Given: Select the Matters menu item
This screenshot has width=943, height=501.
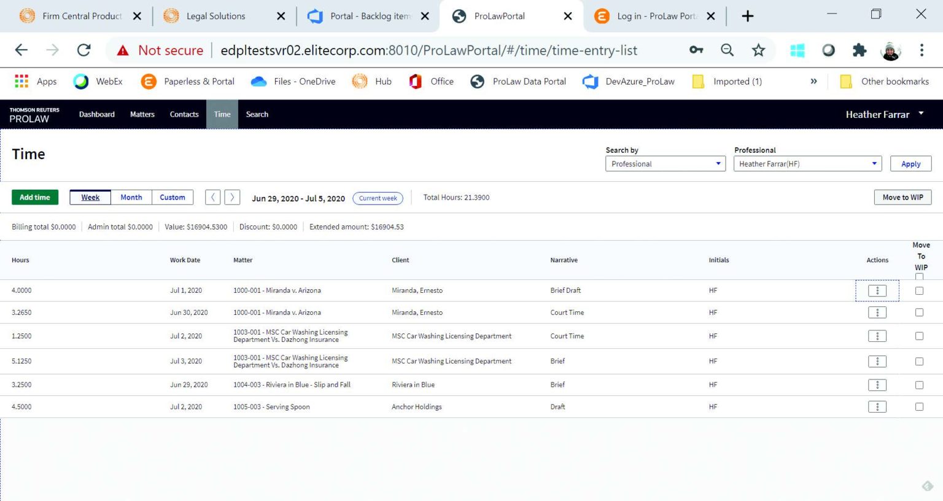Looking at the screenshot, I should coord(142,114).
